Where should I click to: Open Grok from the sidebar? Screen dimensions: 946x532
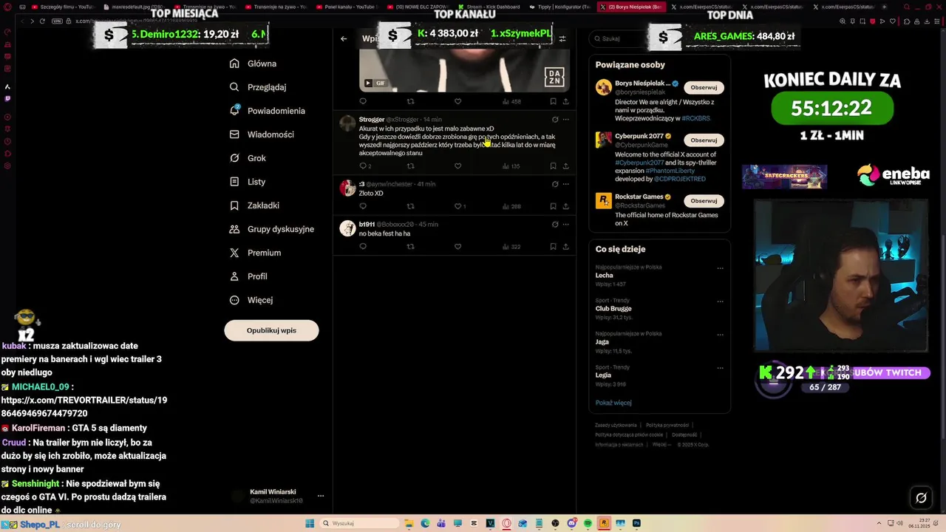click(x=248, y=158)
